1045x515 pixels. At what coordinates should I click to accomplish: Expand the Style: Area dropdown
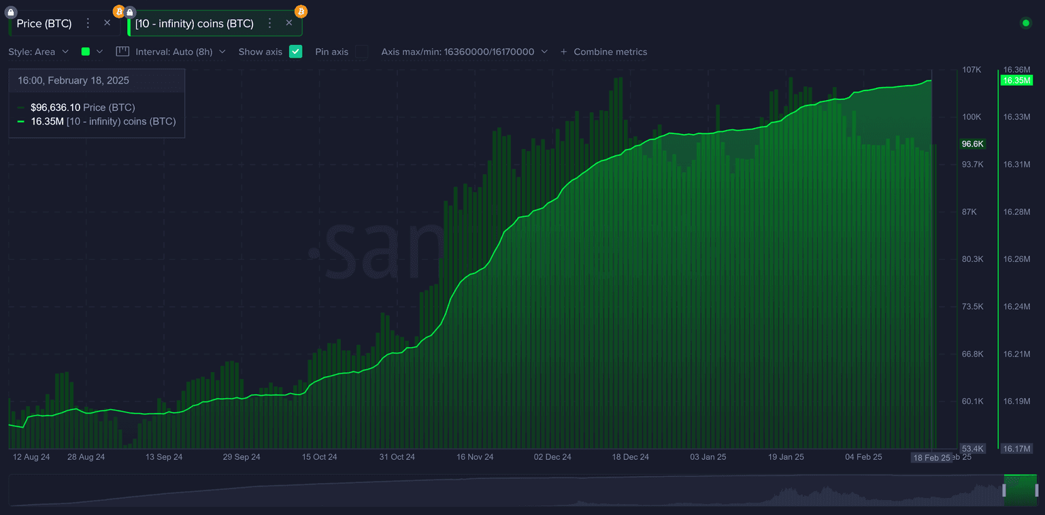pos(38,52)
